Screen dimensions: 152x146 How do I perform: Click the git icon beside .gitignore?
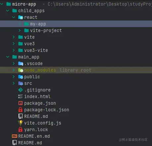click(21, 90)
